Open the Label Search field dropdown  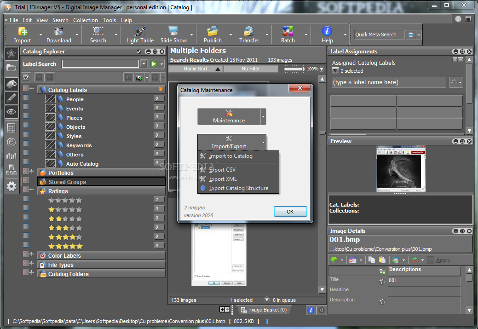144,64
